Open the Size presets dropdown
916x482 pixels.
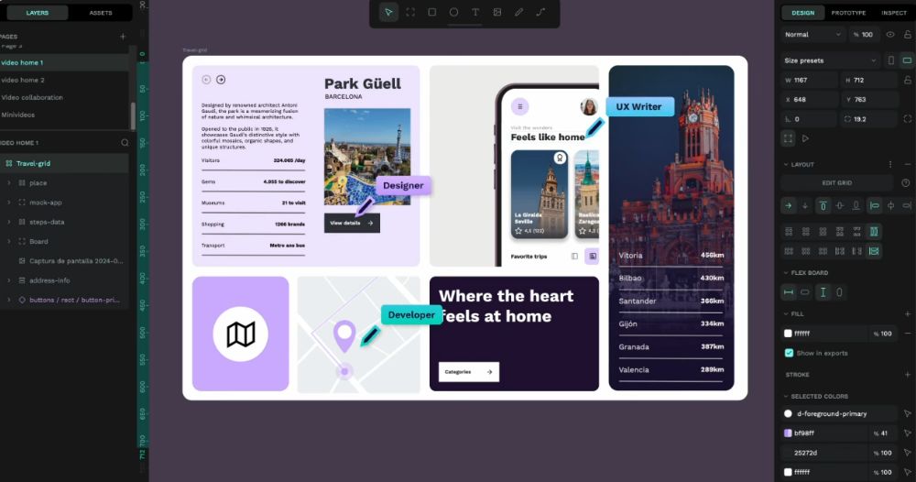tap(830, 60)
